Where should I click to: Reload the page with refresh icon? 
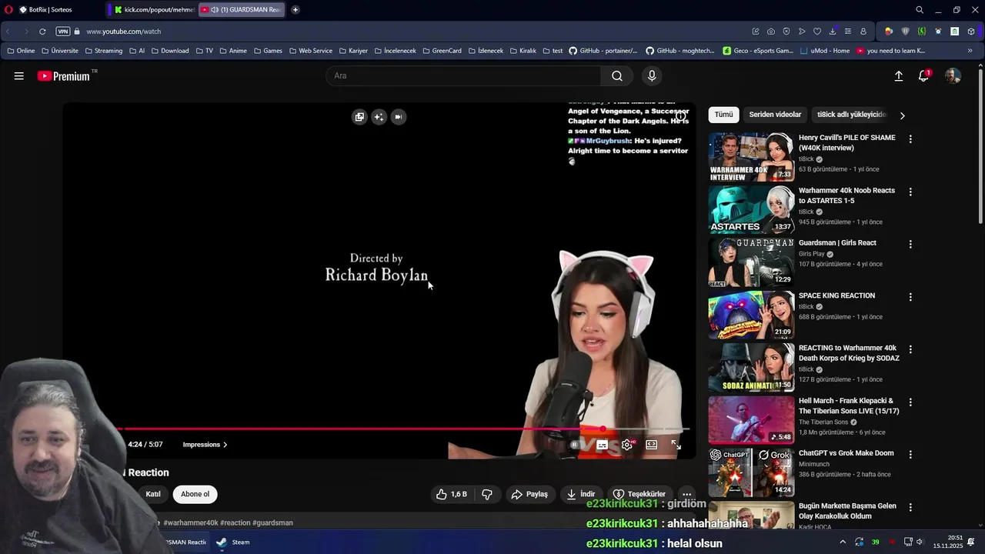(42, 32)
